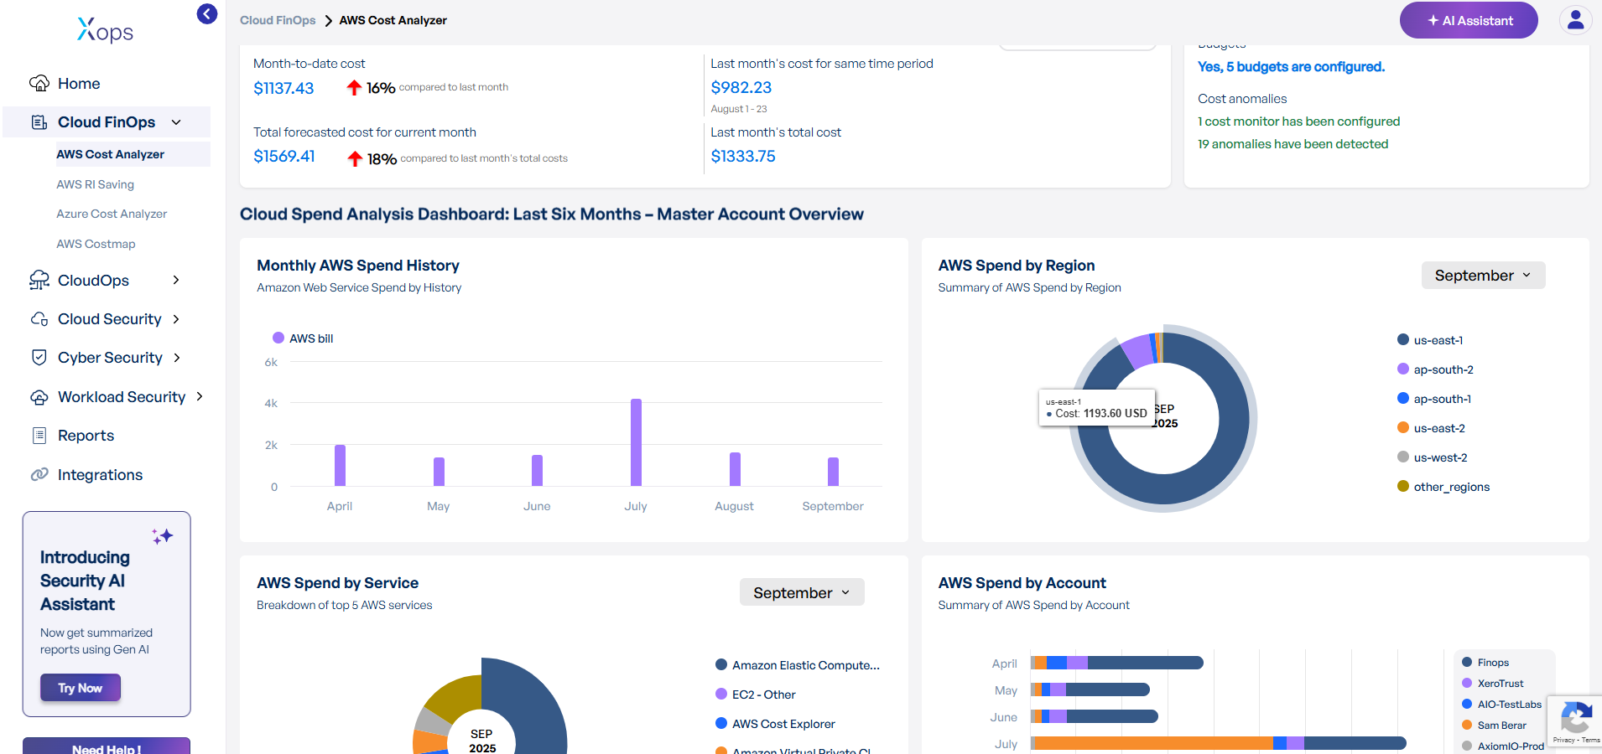Collapse the Cloud FinOps menu section
1602x754 pixels.
tap(176, 122)
